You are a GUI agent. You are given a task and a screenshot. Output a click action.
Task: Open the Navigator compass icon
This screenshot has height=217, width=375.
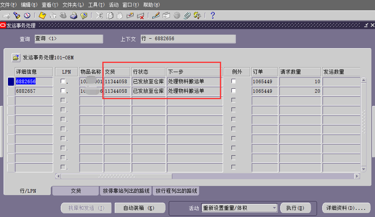point(27,16)
